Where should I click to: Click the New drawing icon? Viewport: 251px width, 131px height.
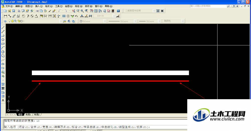coord(5,11)
